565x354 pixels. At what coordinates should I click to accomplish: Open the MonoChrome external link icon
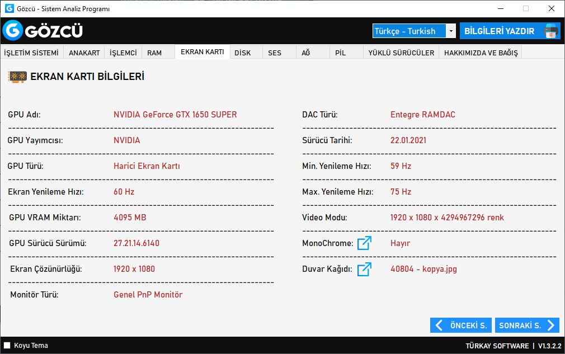[364, 243]
